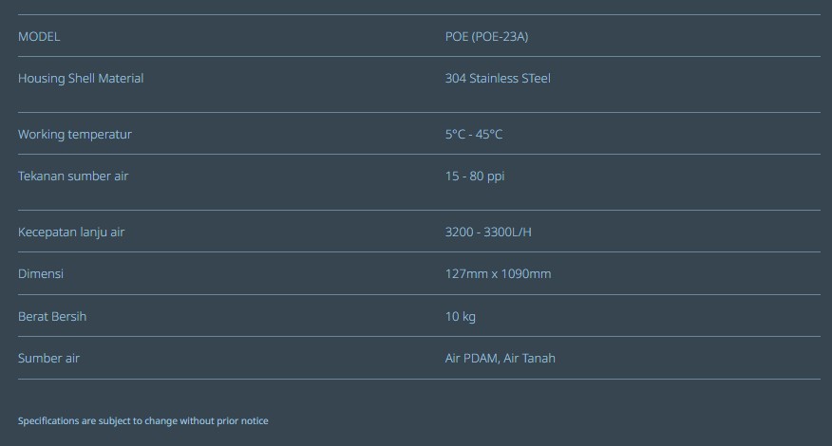Select the Air PDAM, Air Tanah value
Screen dimensions: 832x446
[501, 358]
